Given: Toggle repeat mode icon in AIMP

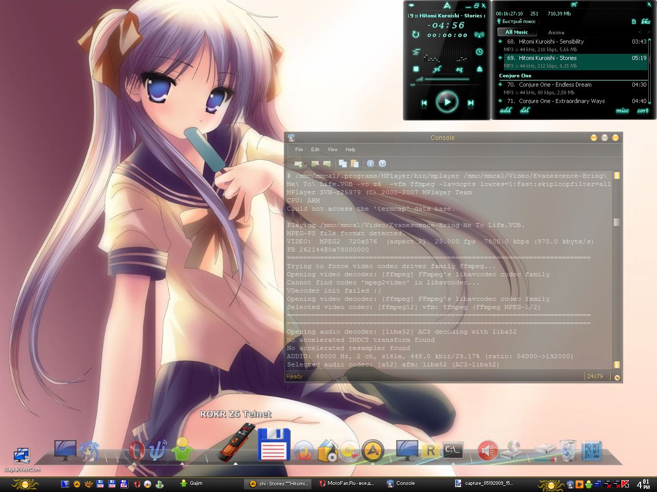Looking at the screenshot, I should click(416, 34).
